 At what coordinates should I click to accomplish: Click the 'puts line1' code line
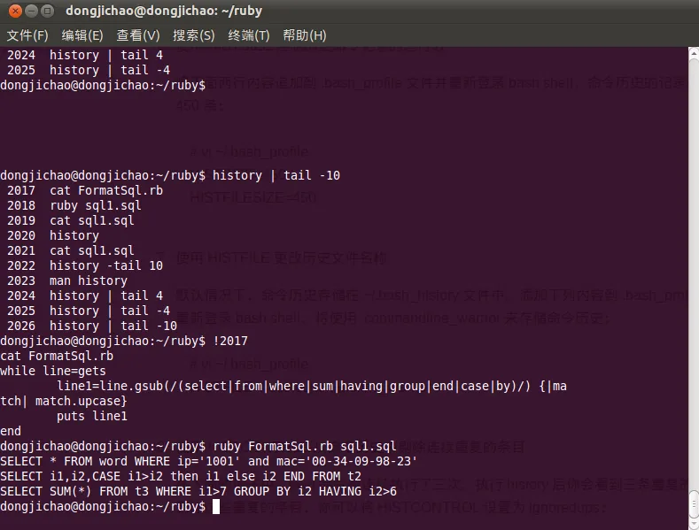[92, 416]
